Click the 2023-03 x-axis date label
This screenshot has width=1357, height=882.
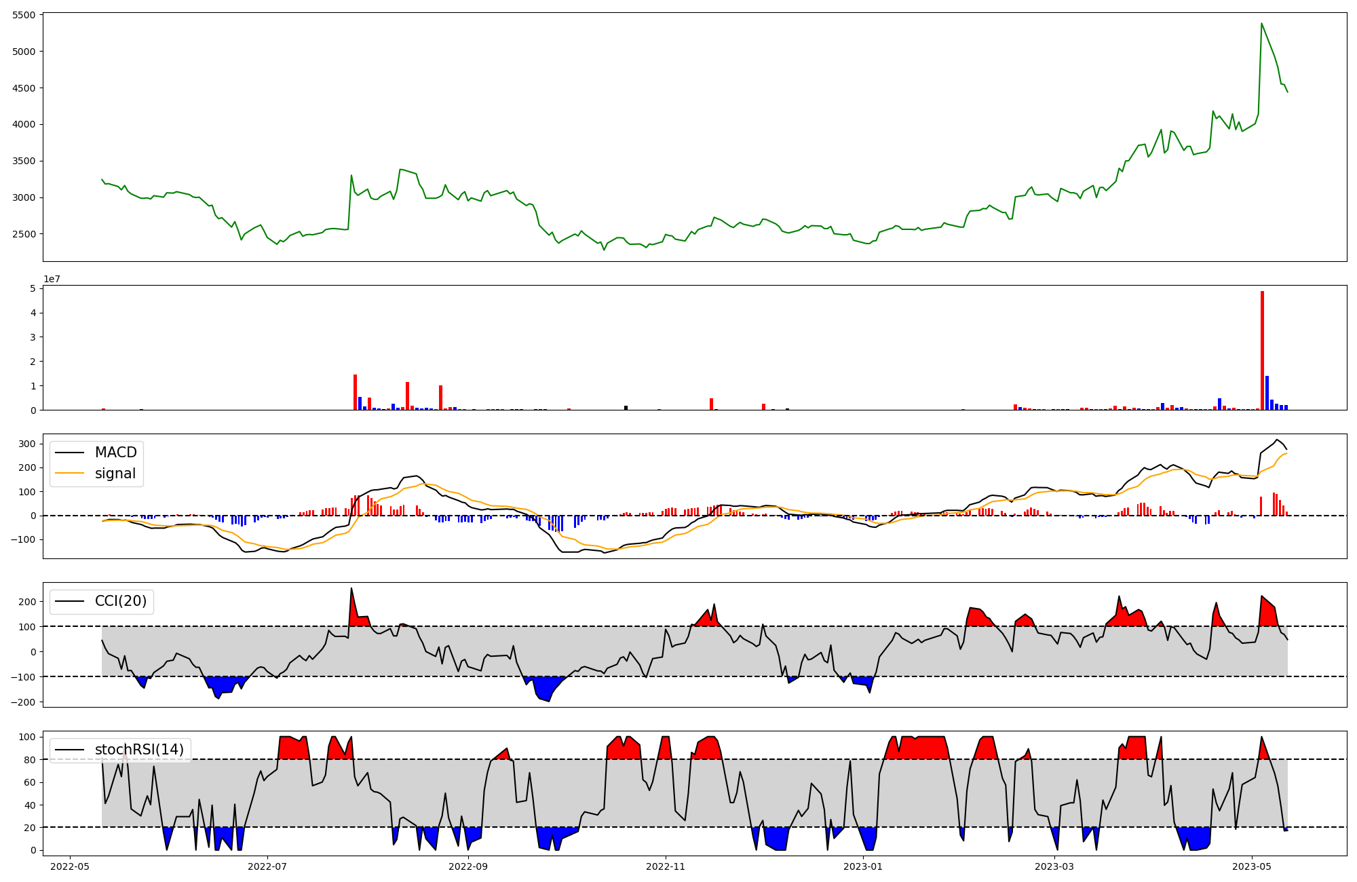point(1054,866)
